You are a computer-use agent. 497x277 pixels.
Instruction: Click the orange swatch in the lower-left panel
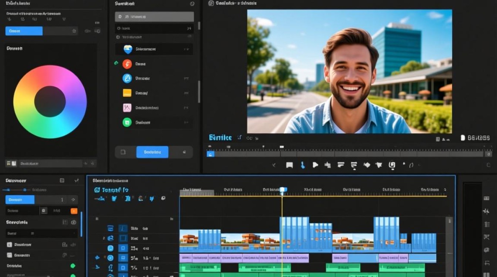point(74,211)
